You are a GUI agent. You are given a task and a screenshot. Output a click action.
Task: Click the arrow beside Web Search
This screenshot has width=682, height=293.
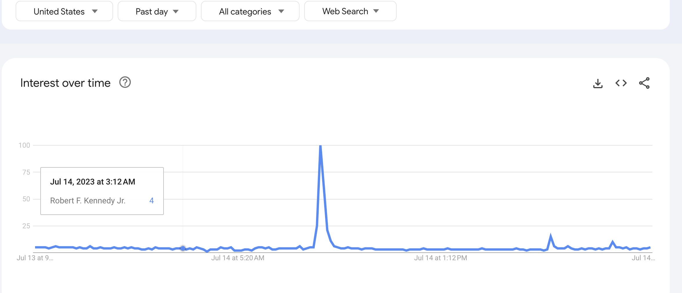click(376, 11)
